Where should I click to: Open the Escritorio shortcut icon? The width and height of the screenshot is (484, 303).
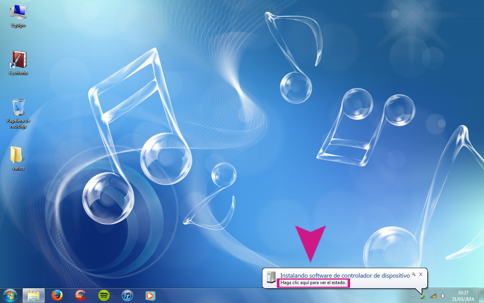coord(19,62)
